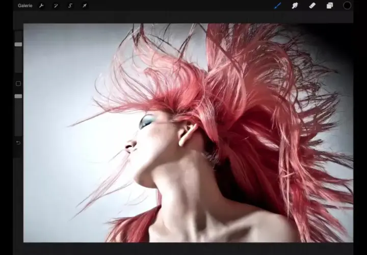Image resolution: width=367 pixels, height=255 pixels.
Task: Activate the Transform arrow tool
Action: (x=85, y=6)
